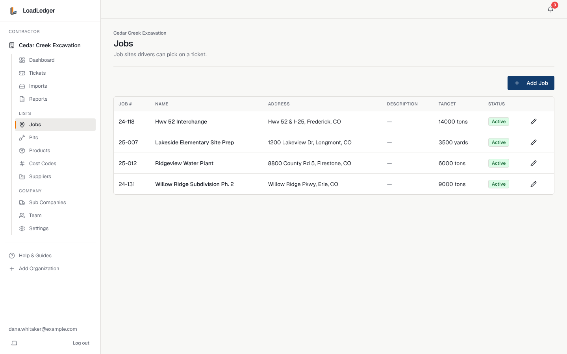Screen dimensions: 567x354
Task: Click the Imports inbox icon
Action: 22,86
